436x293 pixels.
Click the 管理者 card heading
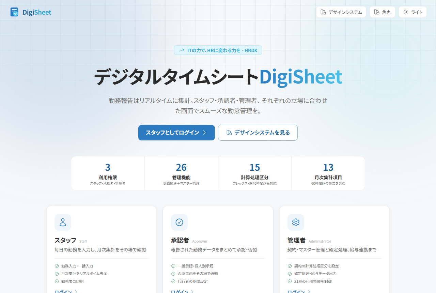click(x=296, y=240)
